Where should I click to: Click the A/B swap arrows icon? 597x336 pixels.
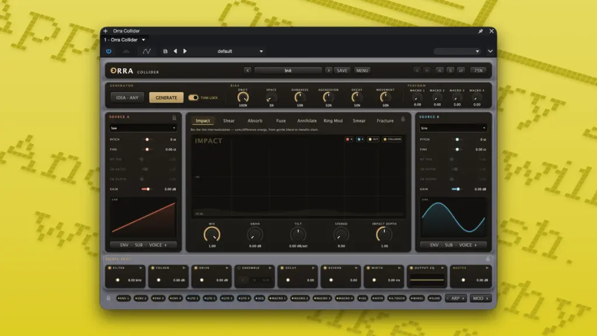tap(461, 71)
